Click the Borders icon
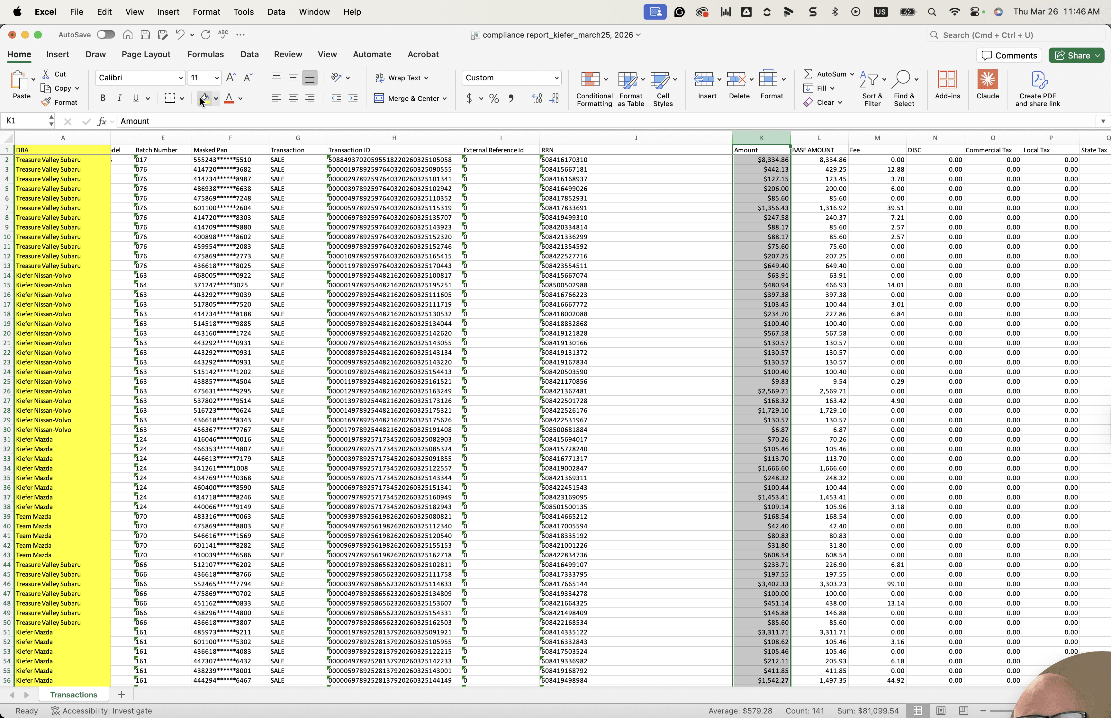 [x=170, y=98]
